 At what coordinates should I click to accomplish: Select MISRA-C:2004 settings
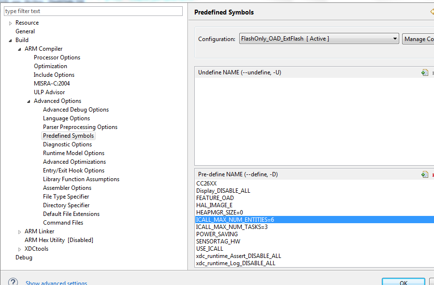point(52,83)
